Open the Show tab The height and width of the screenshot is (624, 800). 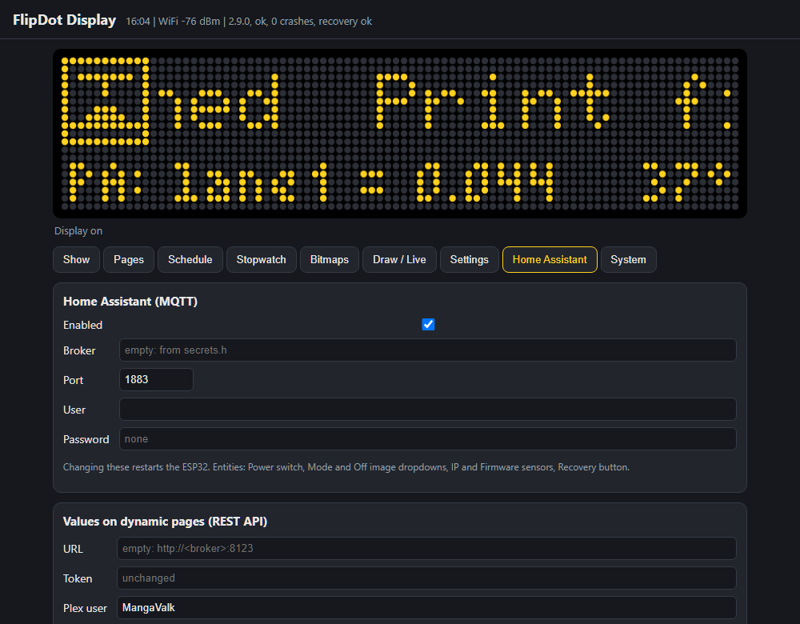coord(76,260)
